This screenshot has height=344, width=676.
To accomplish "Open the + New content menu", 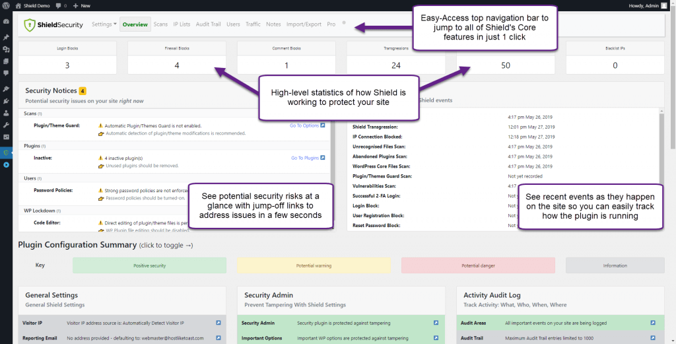I will [x=83, y=5].
